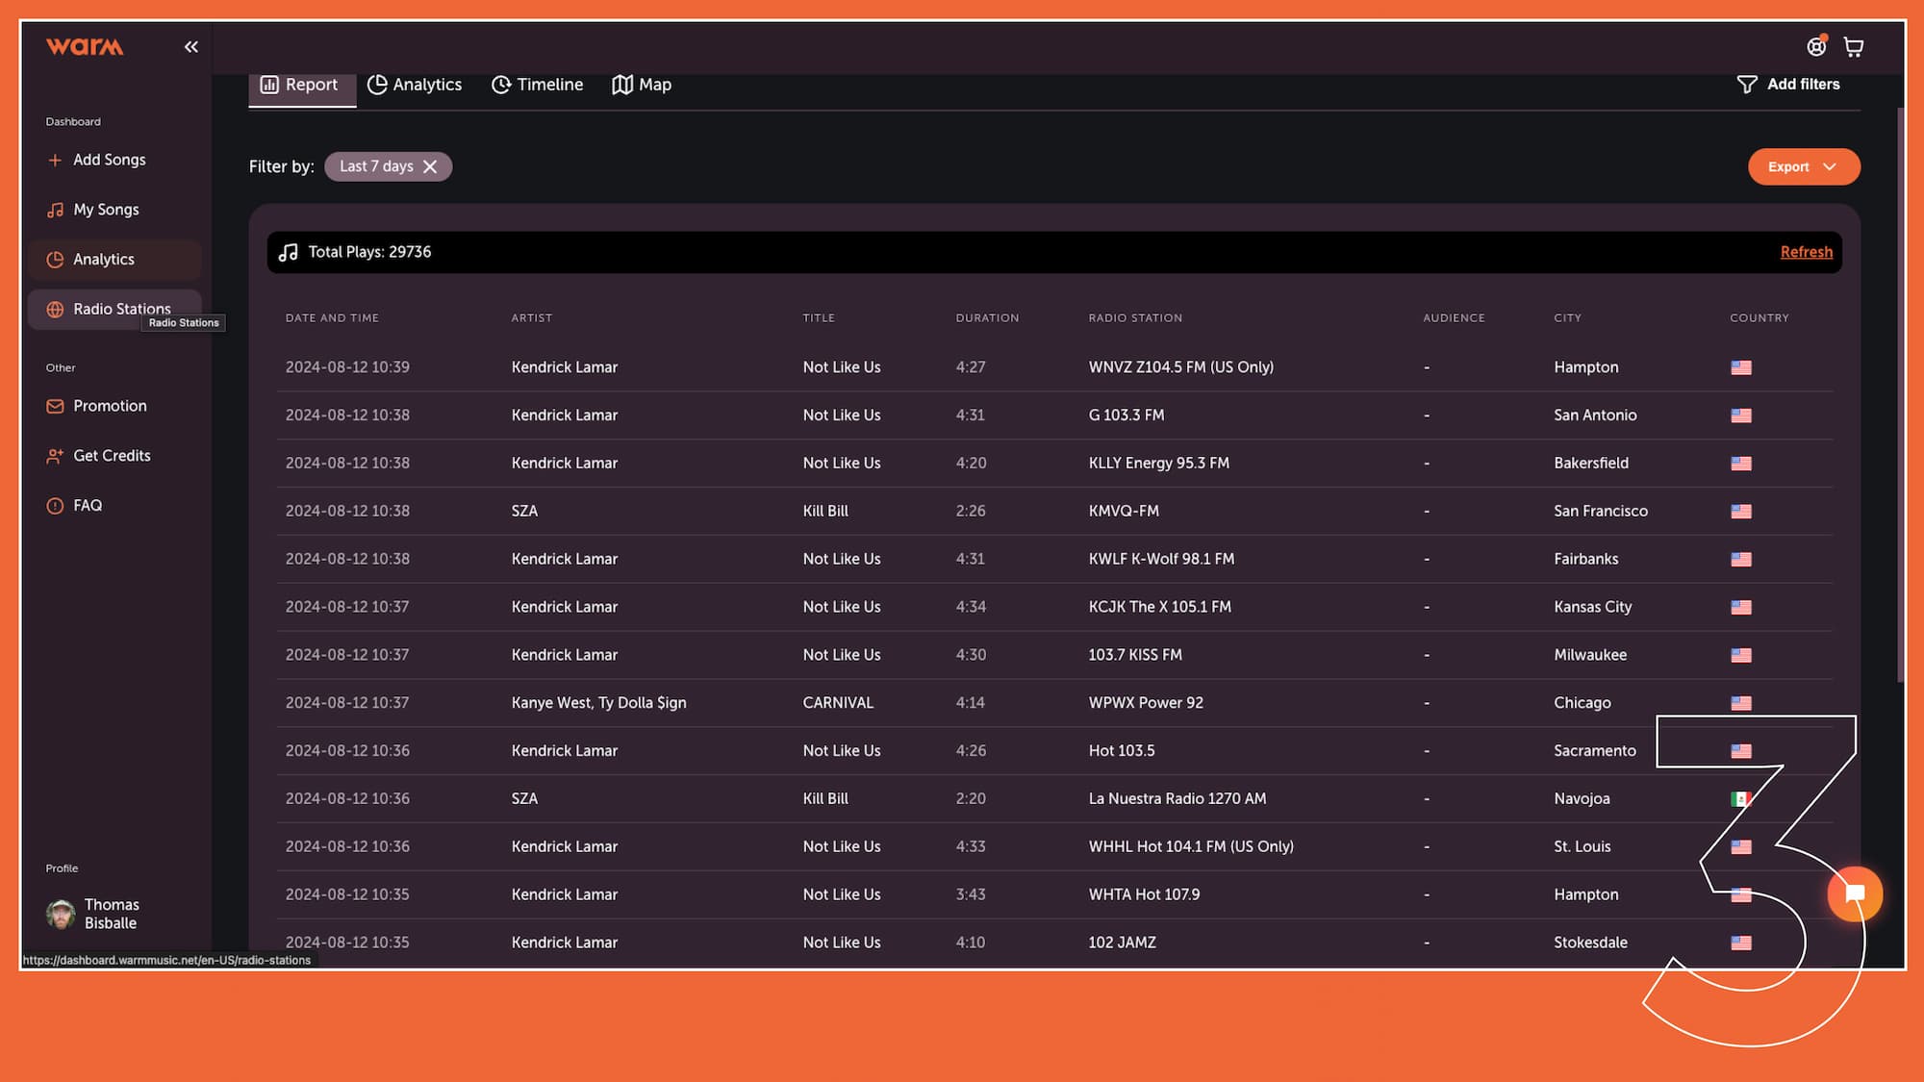
Task: Switch to the Analytics tab
Action: coord(415,85)
